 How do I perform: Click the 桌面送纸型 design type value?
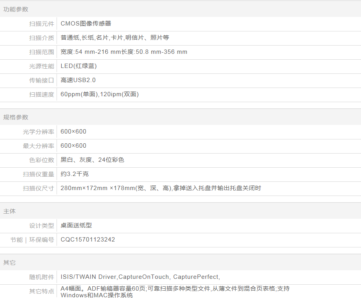coord(76,225)
